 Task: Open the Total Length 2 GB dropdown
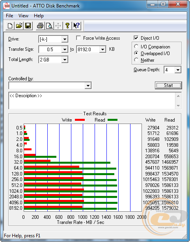(x=65, y=59)
